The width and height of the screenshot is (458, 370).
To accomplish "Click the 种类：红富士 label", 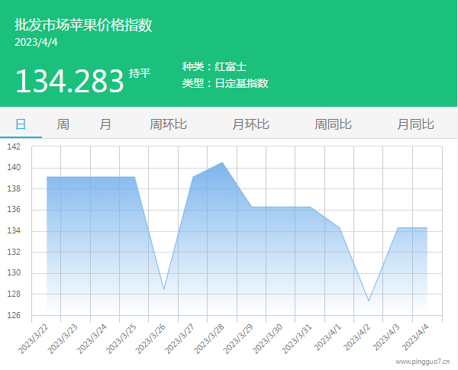I will click(x=214, y=67).
